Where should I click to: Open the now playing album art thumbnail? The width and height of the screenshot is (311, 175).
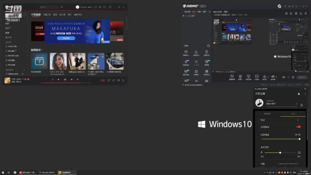click(7, 80)
